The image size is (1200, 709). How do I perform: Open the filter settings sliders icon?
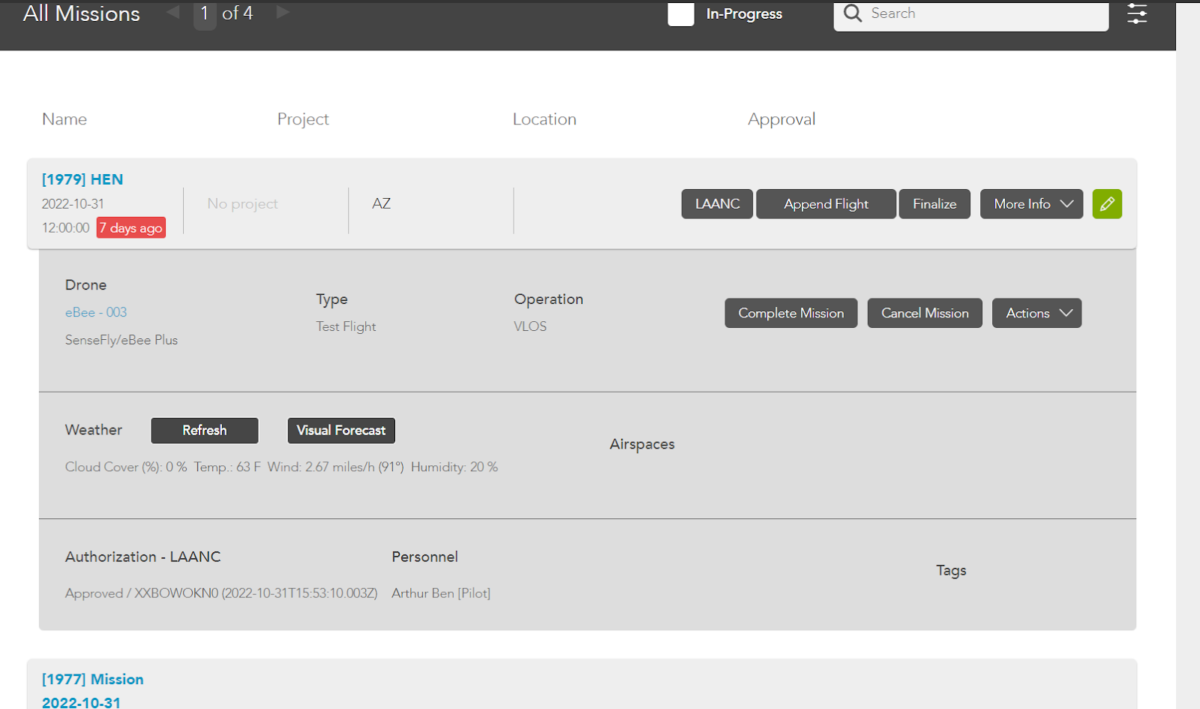tap(1137, 14)
